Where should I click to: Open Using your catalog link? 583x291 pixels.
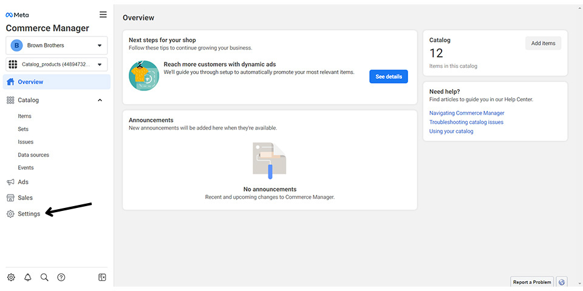tap(451, 132)
